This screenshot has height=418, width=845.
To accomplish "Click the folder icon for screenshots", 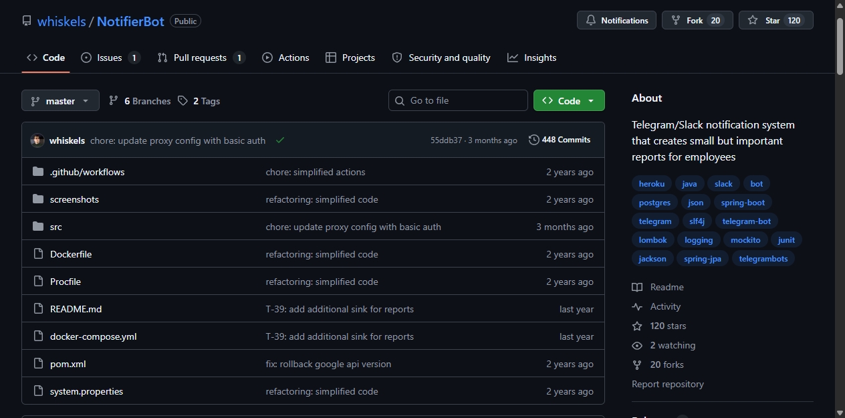I will [38, 199].
